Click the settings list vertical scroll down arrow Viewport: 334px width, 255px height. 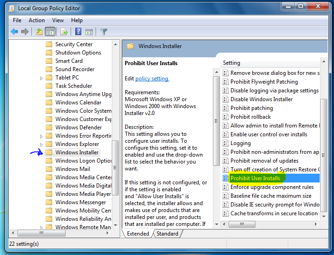[324, 216]
